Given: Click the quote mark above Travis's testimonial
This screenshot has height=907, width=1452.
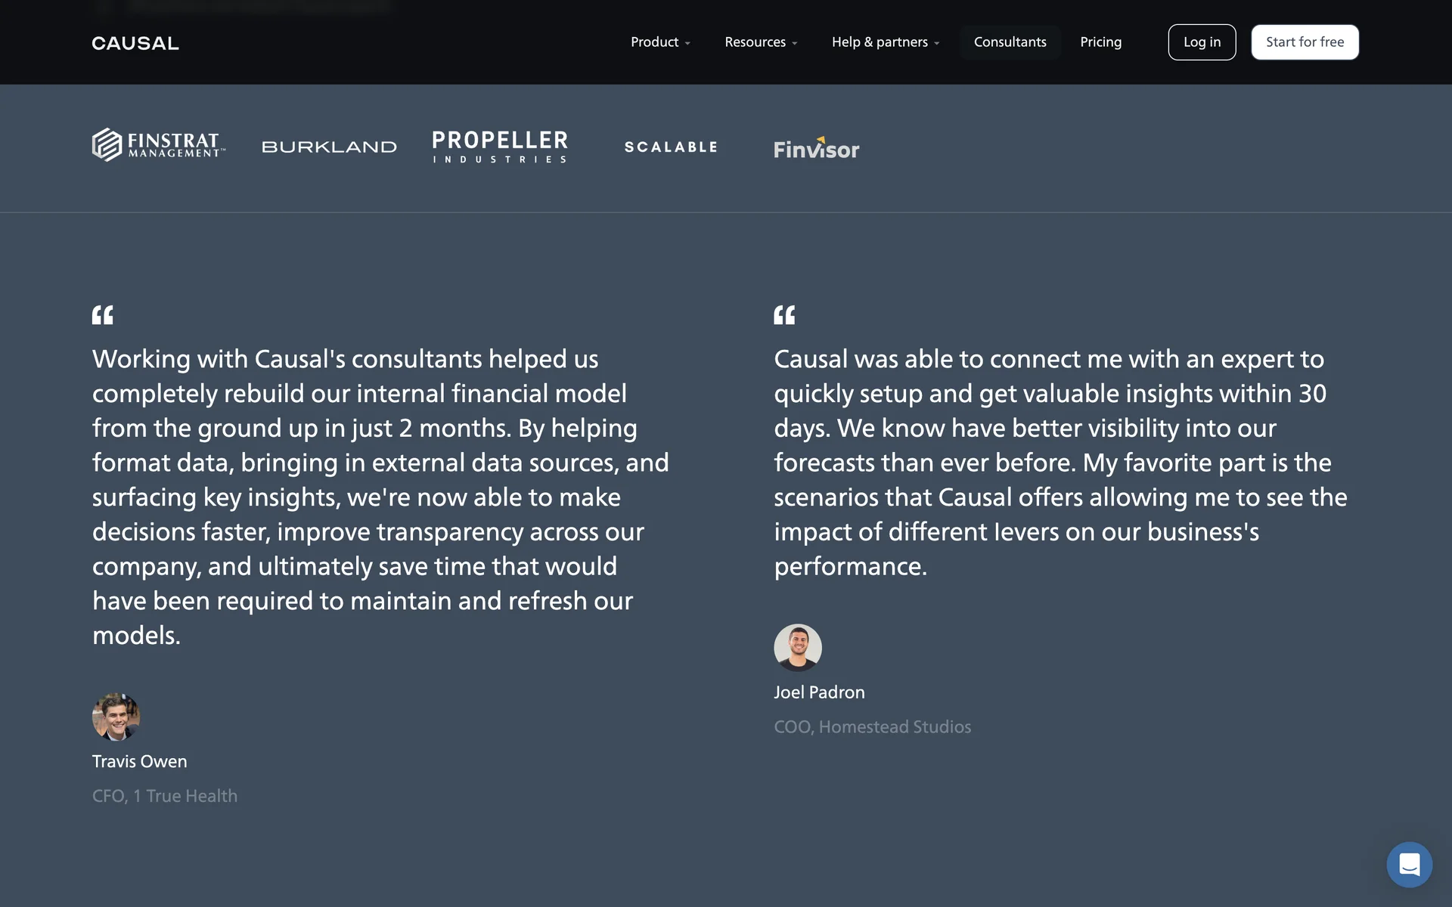Looking at the screenshot, I should [103, 315].
